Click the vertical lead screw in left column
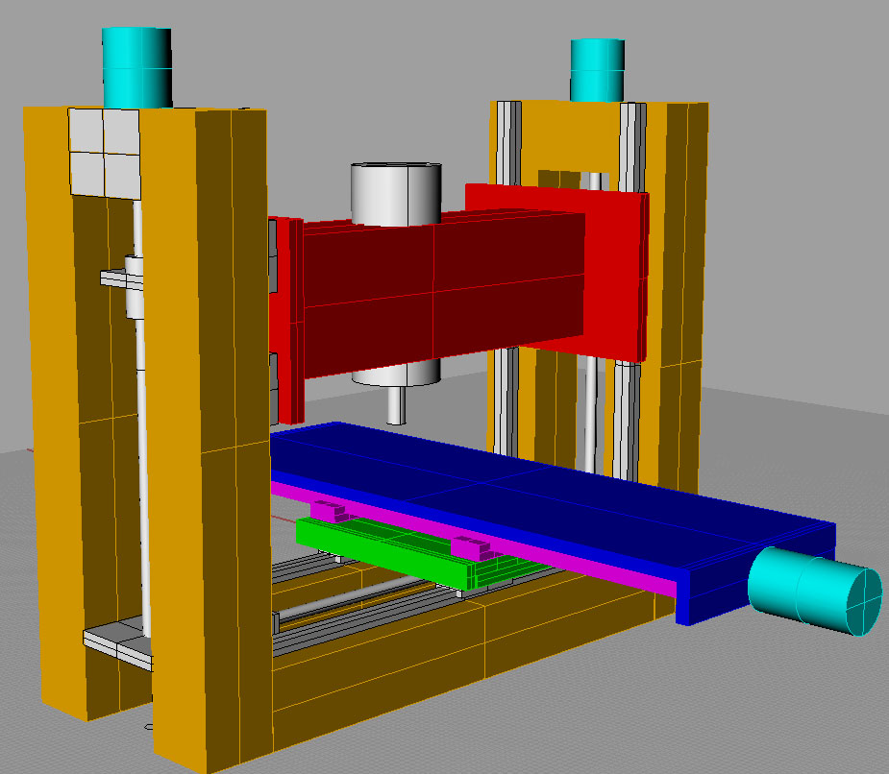 [x=142, y=480]
